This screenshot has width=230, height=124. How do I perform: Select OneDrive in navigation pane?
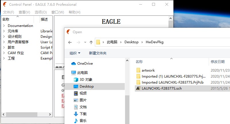82,64
